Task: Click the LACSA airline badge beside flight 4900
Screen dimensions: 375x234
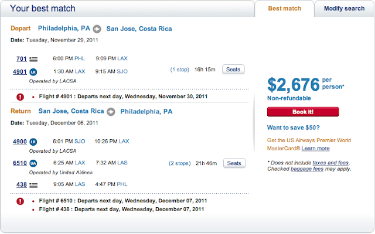Action: 33,142
